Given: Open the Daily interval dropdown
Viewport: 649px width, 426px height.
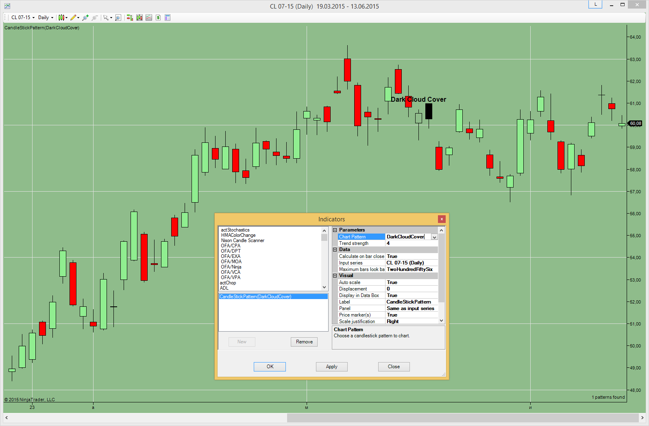Looking at the screenshot, I should coord(46,17).
